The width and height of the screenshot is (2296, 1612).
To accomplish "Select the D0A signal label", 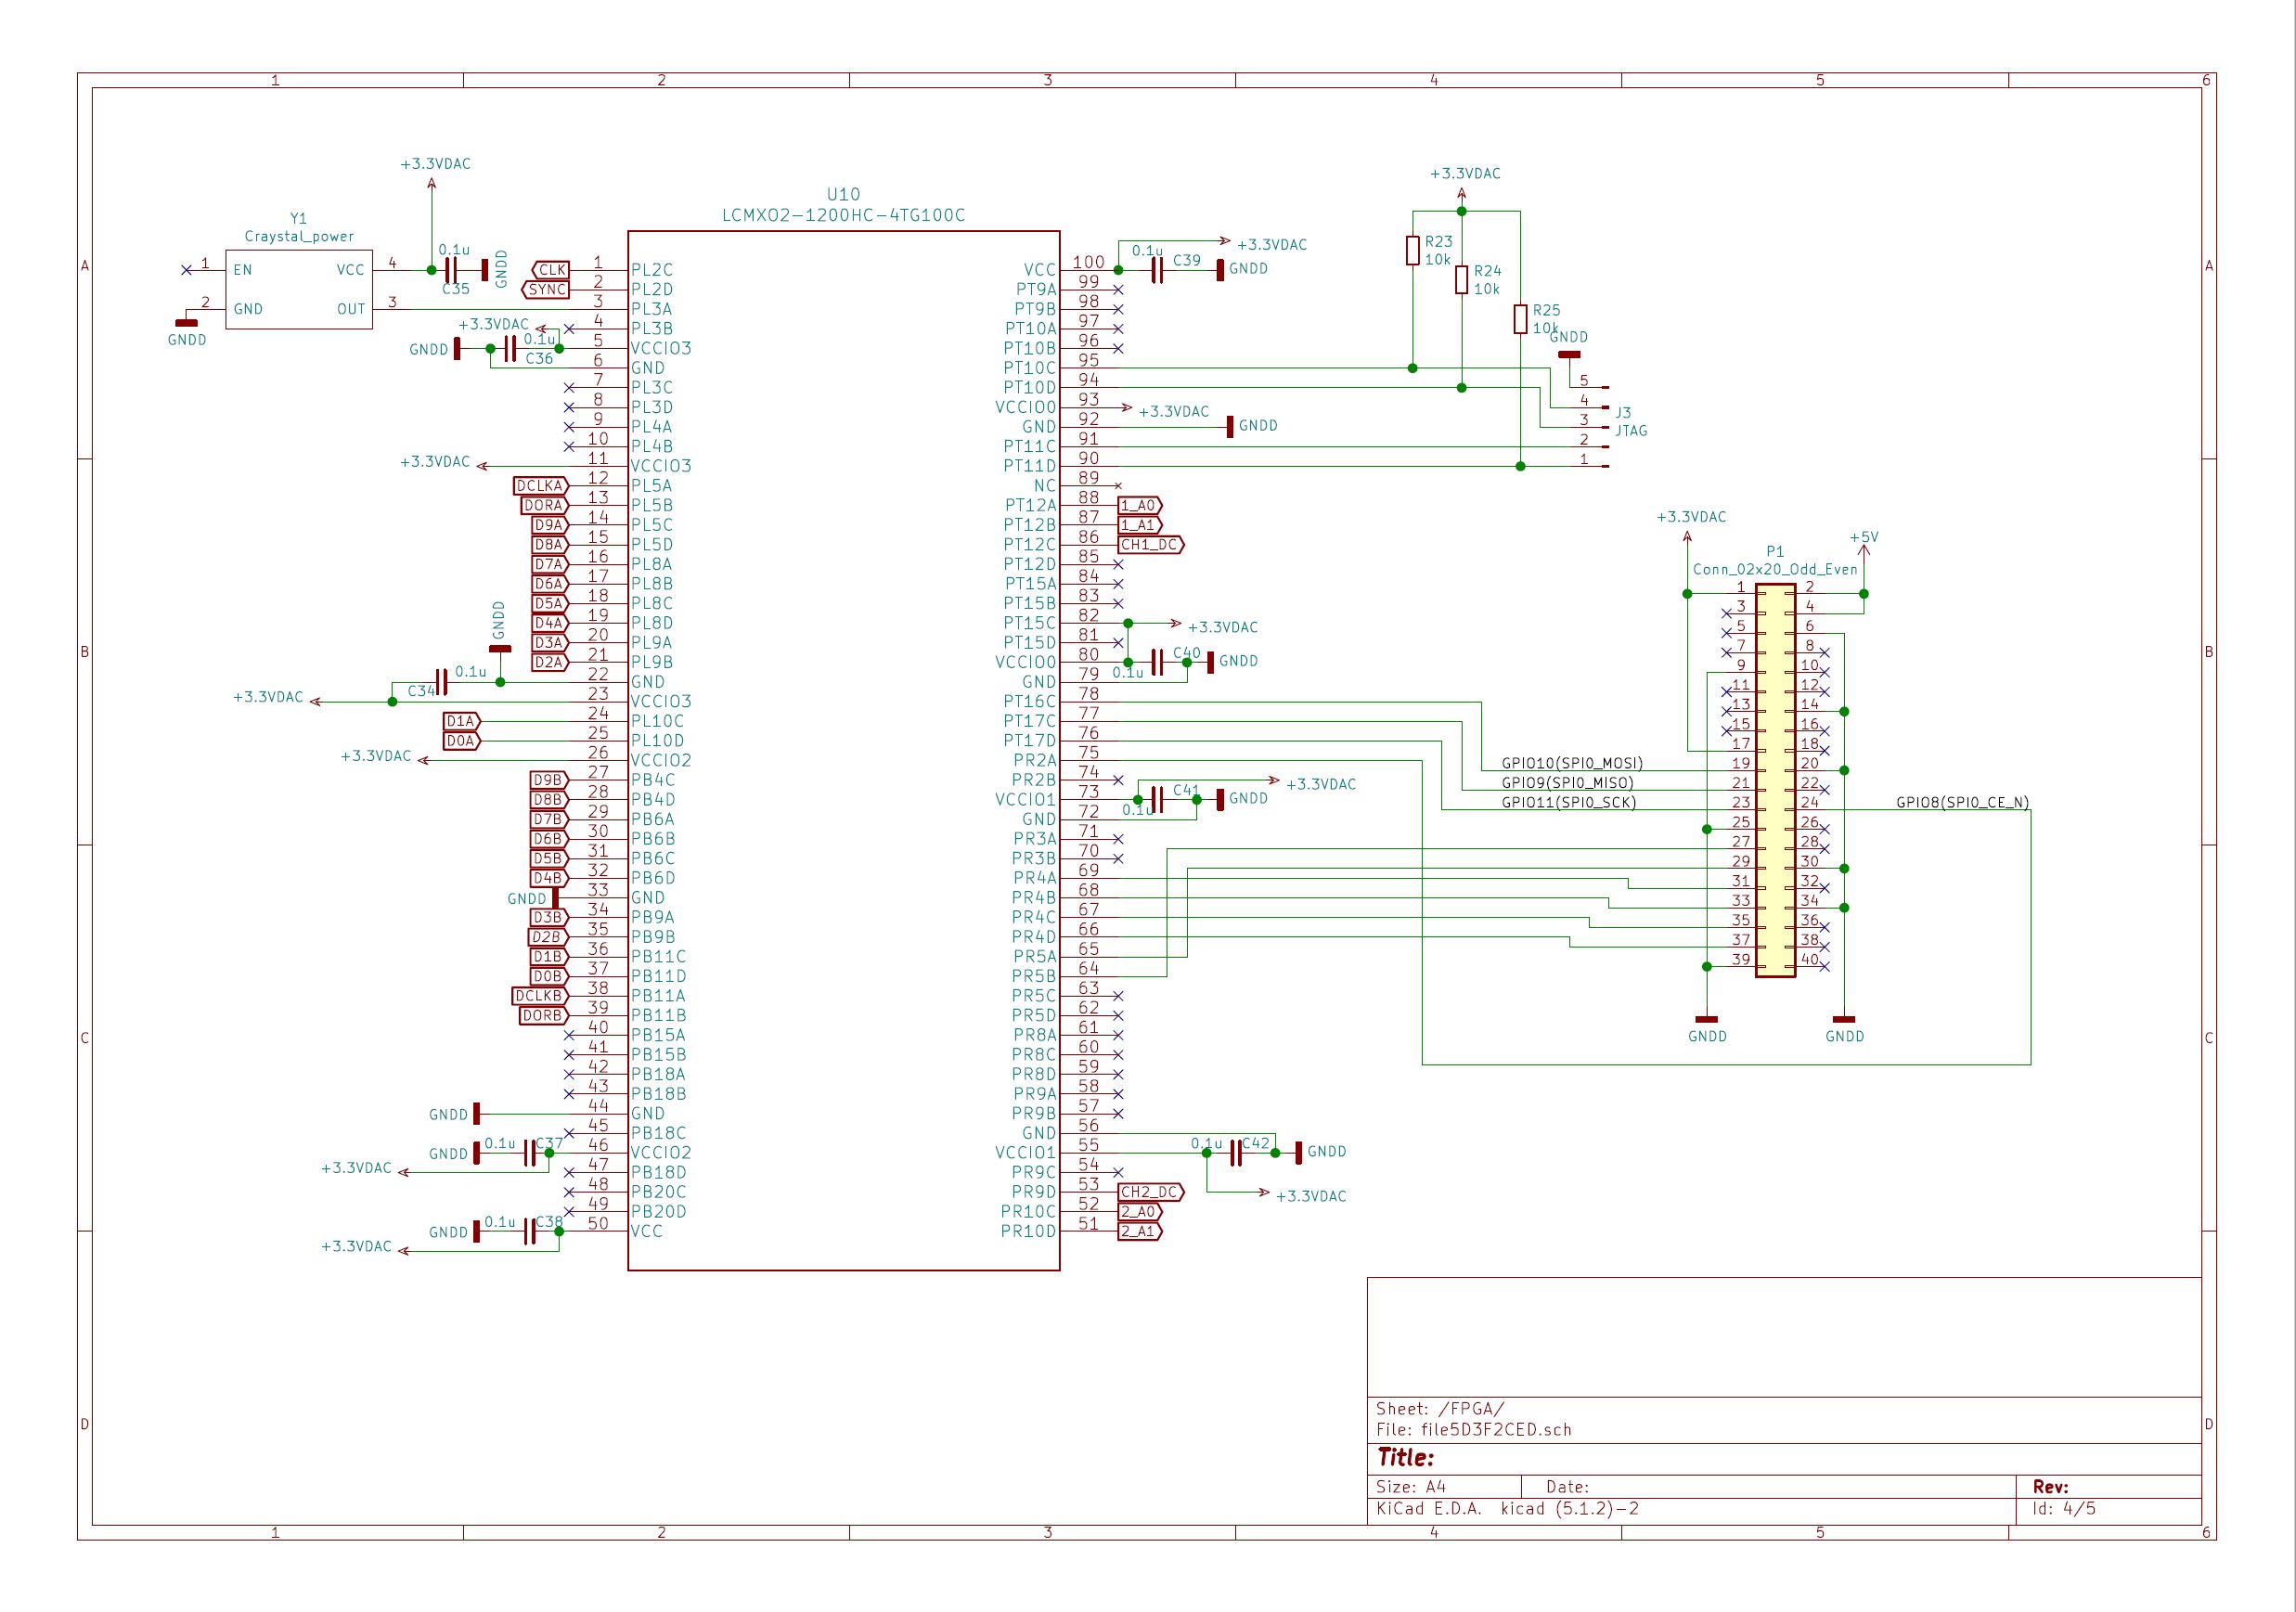I will point(461,741).
